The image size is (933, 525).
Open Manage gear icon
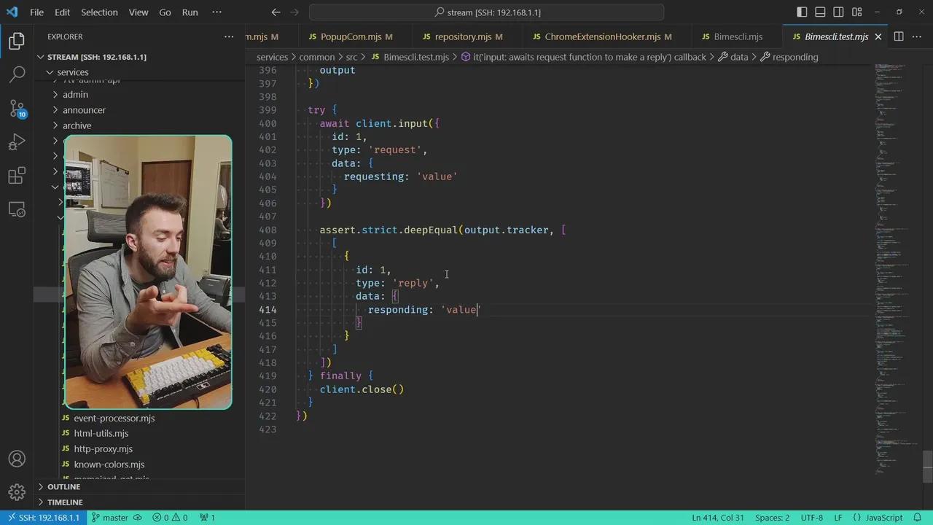[17, 492]
